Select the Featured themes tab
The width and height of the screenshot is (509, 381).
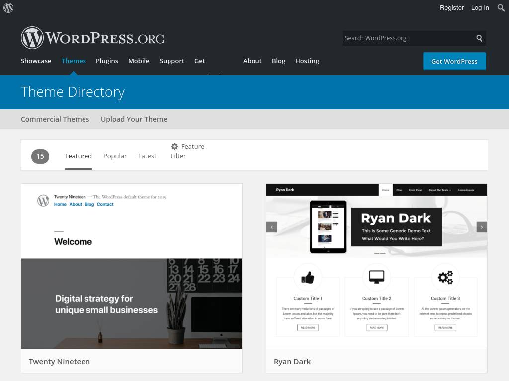(x=79, y=156)
